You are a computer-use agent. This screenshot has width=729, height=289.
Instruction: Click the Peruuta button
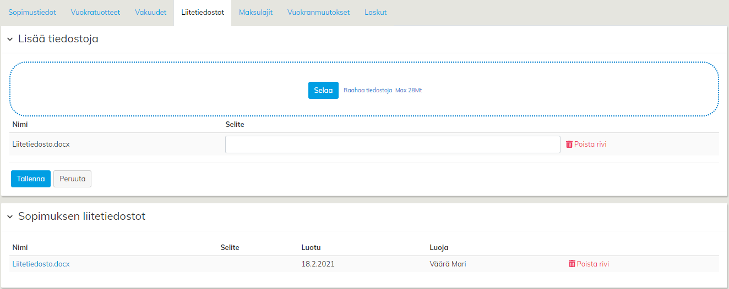click(x=73, y=179)
